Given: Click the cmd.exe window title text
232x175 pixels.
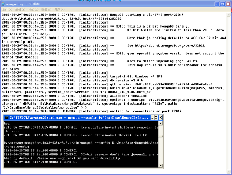Looking at the screenshot, I should (79, 118).
